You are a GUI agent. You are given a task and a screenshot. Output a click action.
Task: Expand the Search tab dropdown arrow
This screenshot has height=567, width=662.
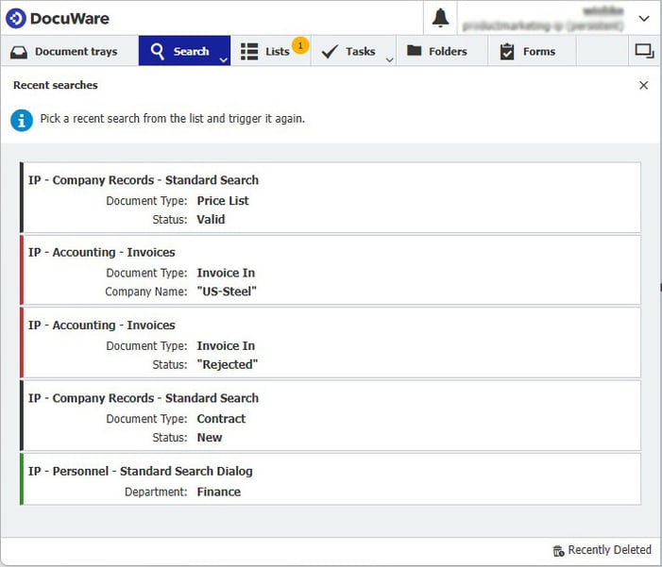223,59
